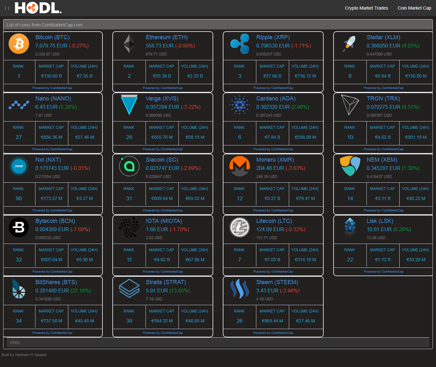Click Litecoin market cap €7.03 B

[x=272, y=260]
